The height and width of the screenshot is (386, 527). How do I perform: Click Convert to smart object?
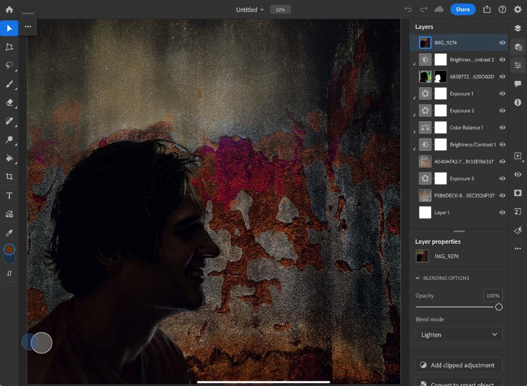pos(459,382)
